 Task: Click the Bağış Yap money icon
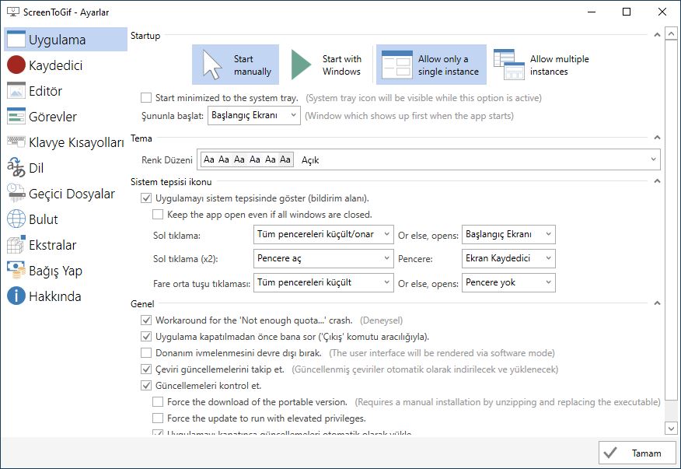(16, 270)
